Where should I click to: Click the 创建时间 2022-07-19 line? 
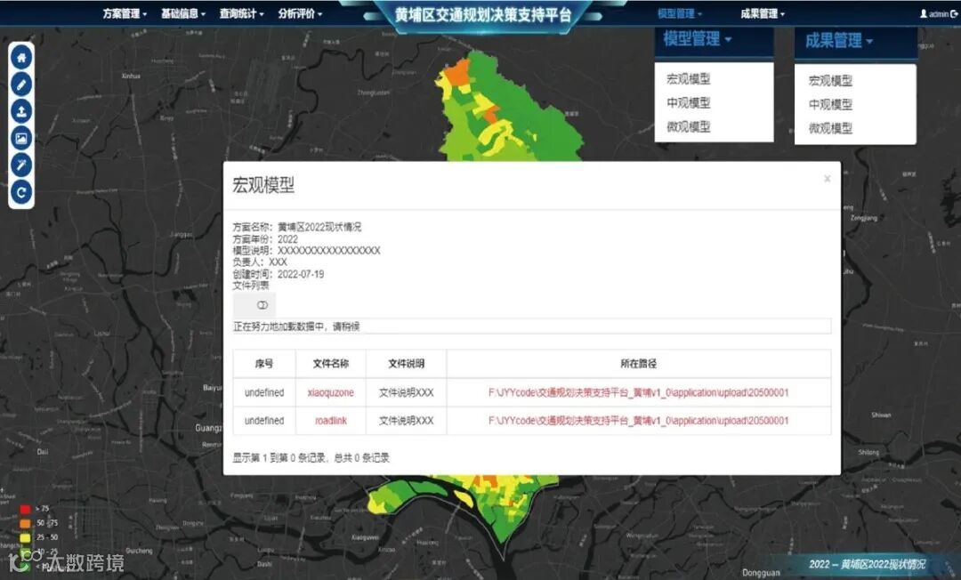tap(279, 274)
